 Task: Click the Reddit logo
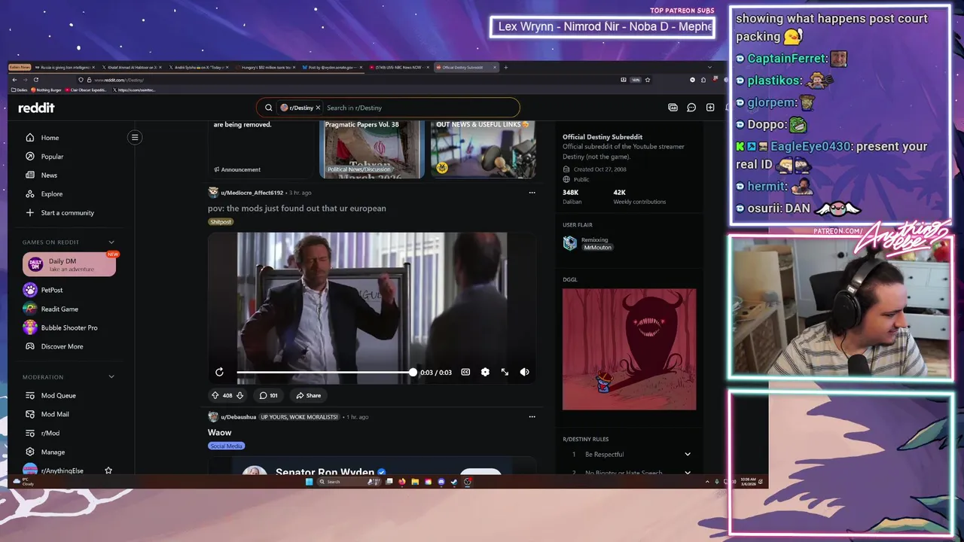click(36, 108)
